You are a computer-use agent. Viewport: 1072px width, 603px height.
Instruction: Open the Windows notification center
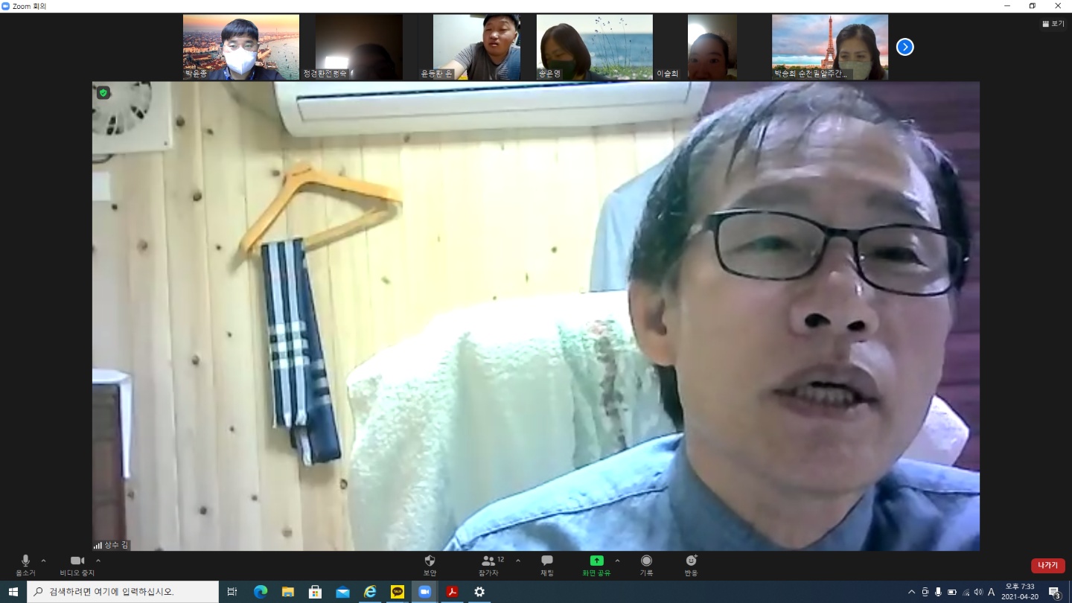[1054, 592]
